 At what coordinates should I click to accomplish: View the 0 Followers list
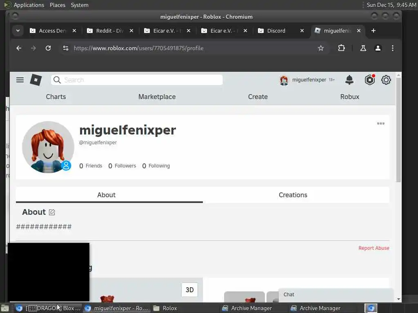(x=122, y=166)
